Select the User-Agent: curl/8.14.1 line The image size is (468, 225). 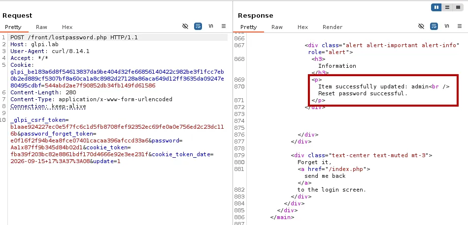[x=50, y=51]
